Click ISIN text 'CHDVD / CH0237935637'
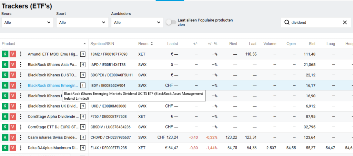353x156 pixels. click(111, 137)
